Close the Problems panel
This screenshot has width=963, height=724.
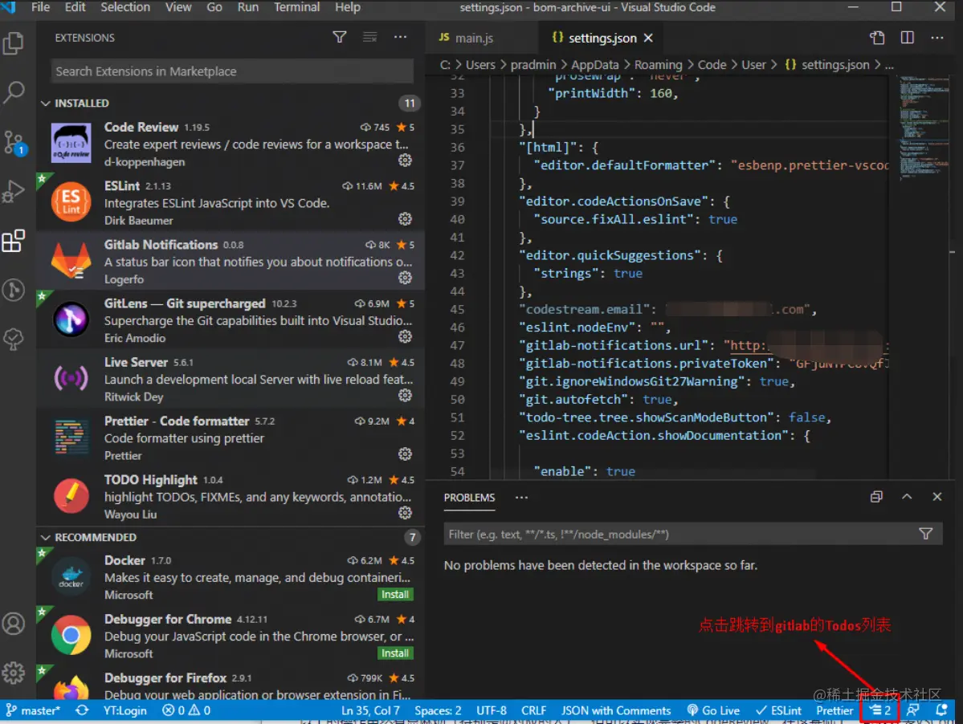point(936,496)
